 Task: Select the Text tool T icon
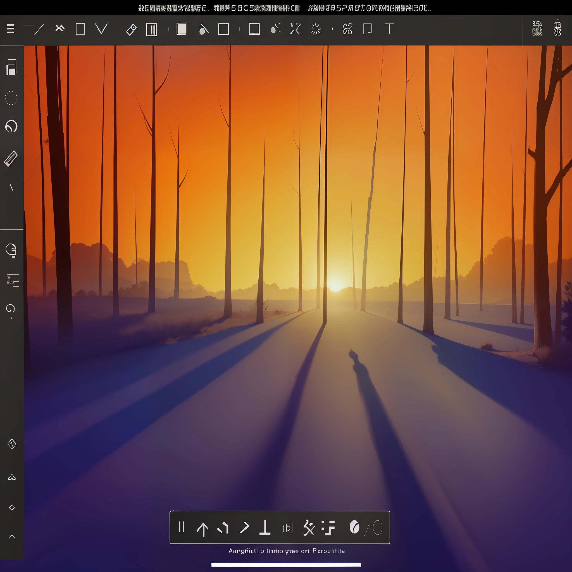click(x=389, y=29)
